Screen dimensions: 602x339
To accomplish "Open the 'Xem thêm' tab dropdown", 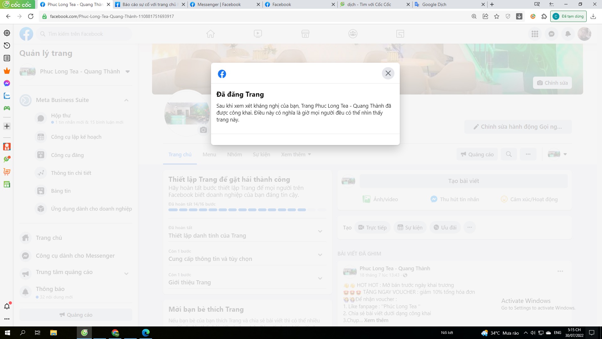I will (x=296, y=154).
